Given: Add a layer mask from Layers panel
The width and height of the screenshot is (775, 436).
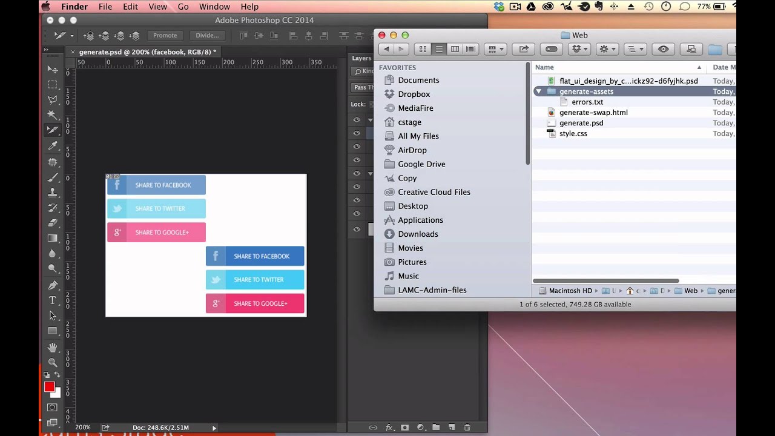Looking at the screenshot, I should [x=405, y=428].
